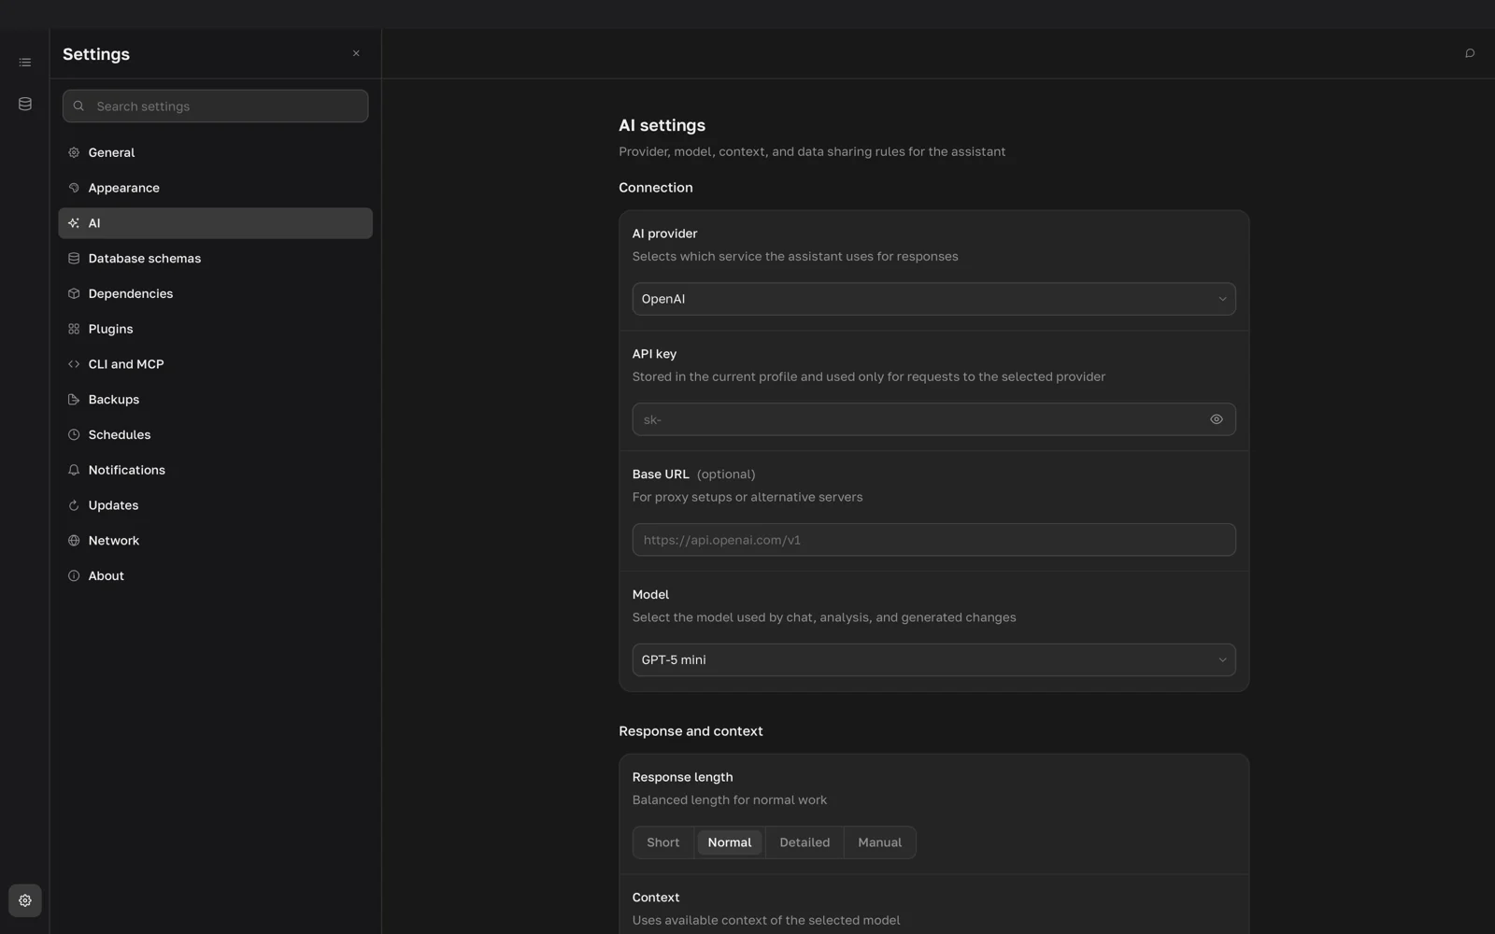Viewport: 1495px width, 934px height.
Task: Open CLI and MCP settings
Action: [x=216, y=364]
